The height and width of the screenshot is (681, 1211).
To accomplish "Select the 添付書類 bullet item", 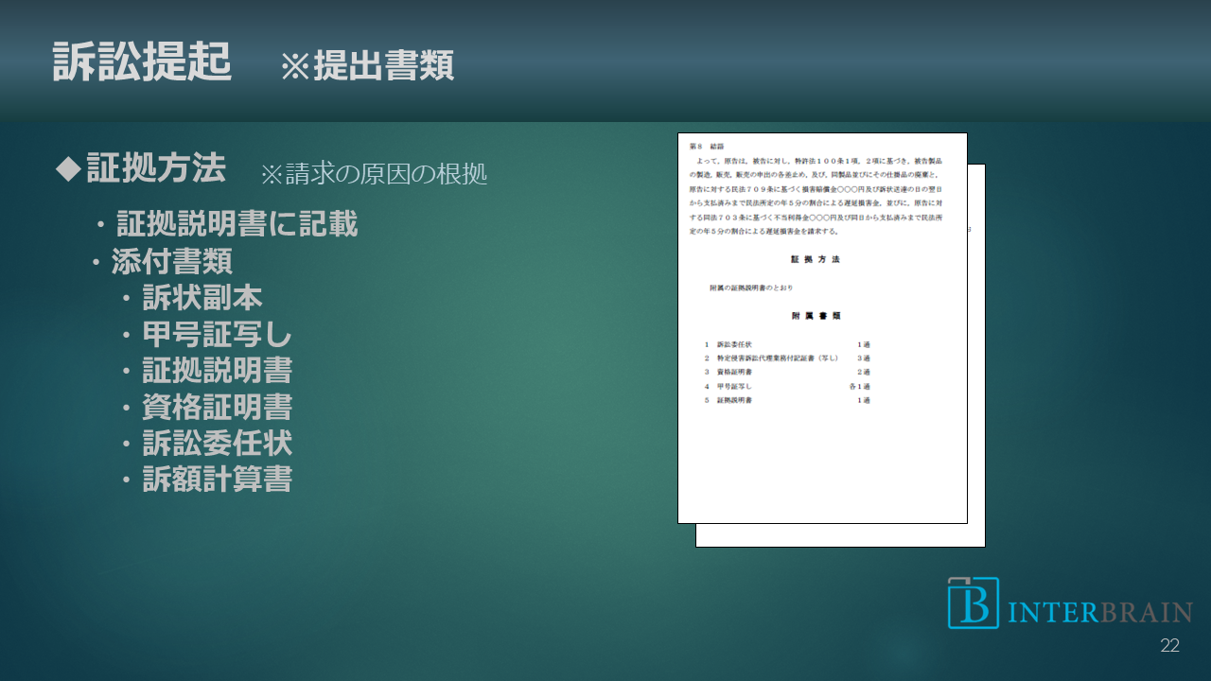I will click(172, 261).
